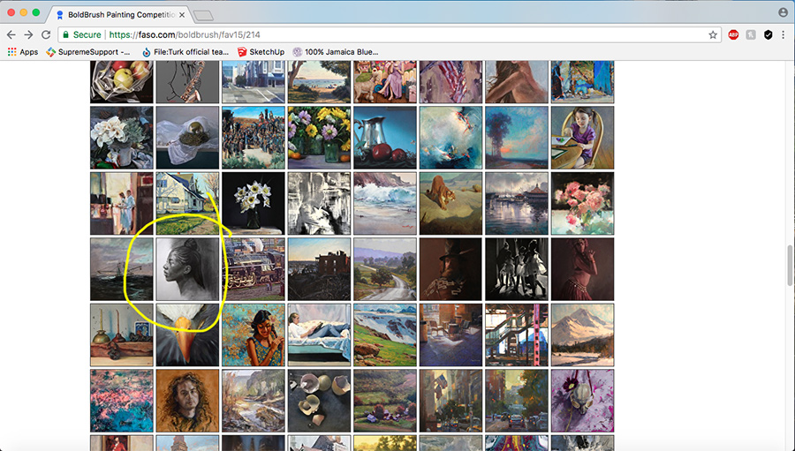Screen dimensions: 795x451
Task: Open the yellow and purple flowers thumbnail
Action: 320,138
